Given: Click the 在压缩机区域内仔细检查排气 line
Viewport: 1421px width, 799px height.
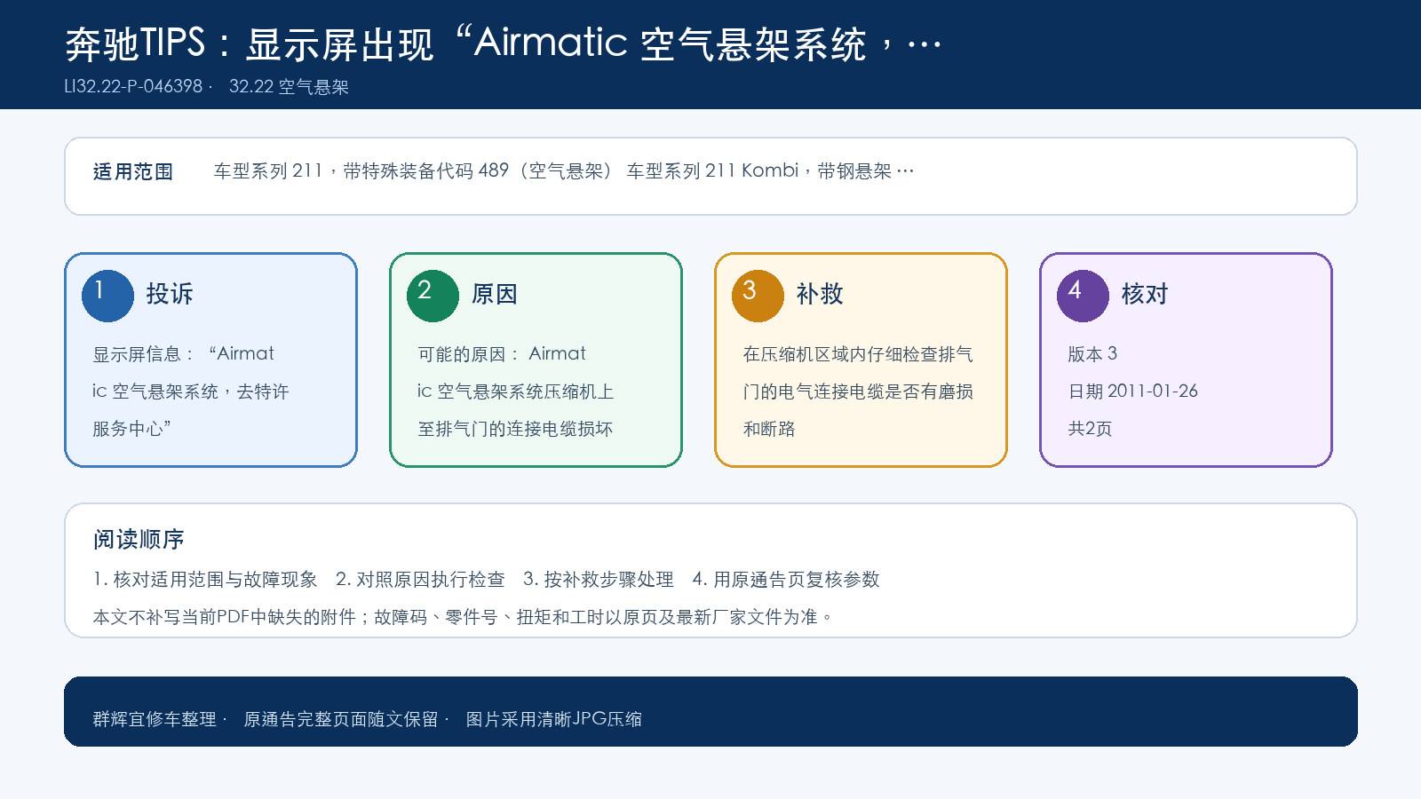Looking at the screenshot, I should 858,353.
